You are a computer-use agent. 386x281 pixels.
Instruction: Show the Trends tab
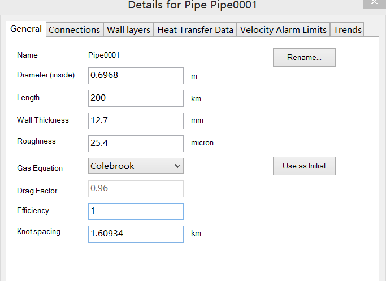coord(347,30)
